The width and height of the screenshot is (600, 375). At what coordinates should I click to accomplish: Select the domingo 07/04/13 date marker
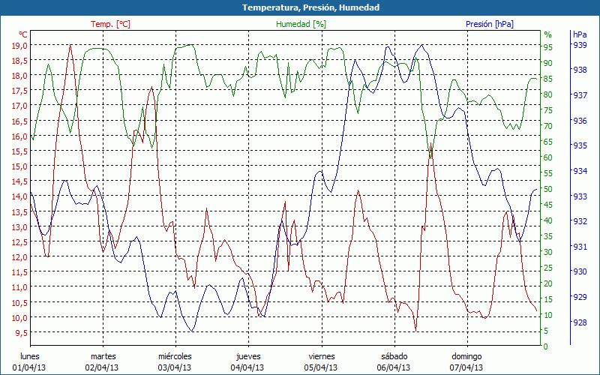tap(466, 362)
